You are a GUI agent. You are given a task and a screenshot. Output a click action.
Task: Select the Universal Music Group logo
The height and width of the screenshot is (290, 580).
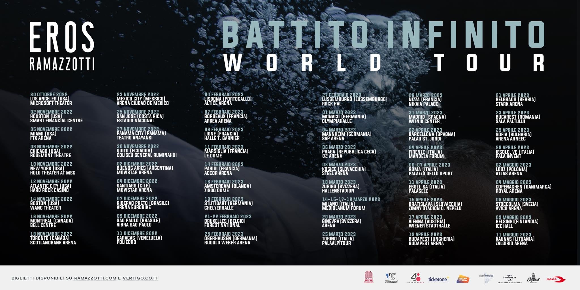(509, 279)
